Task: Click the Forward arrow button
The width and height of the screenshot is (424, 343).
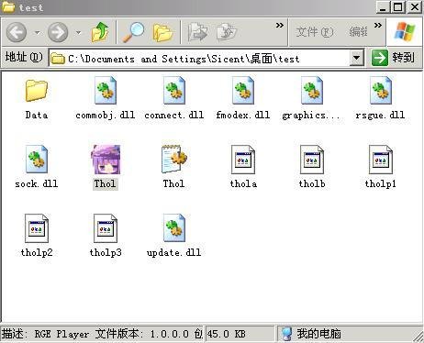Action: pos(58,32)
